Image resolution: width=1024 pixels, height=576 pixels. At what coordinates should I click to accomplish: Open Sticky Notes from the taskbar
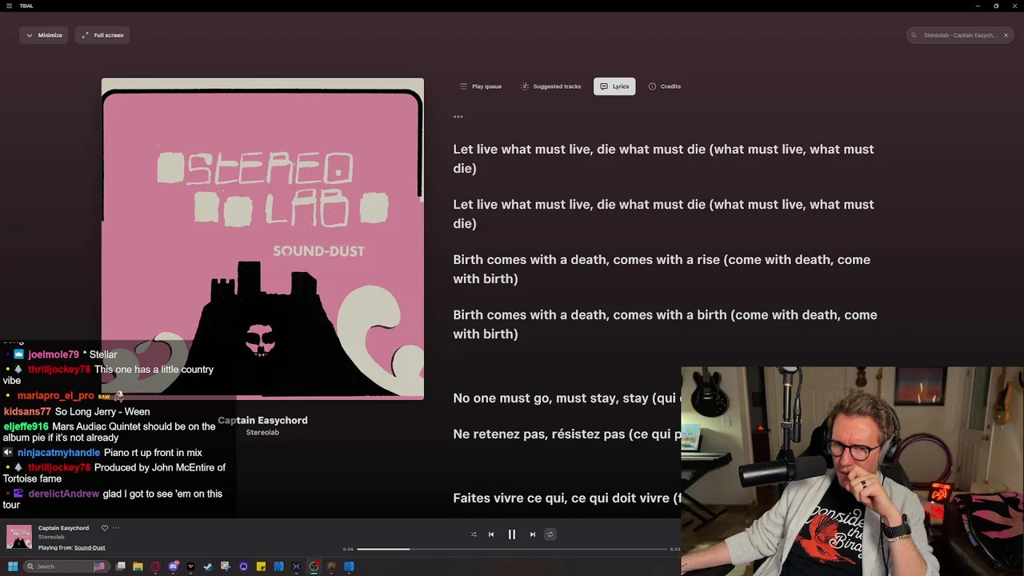pyautogui.click(x=262, y=566)
